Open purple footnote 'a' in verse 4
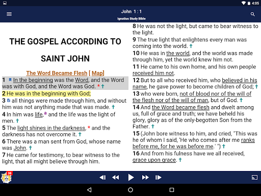The image size is (261, 196). (45, 113)
